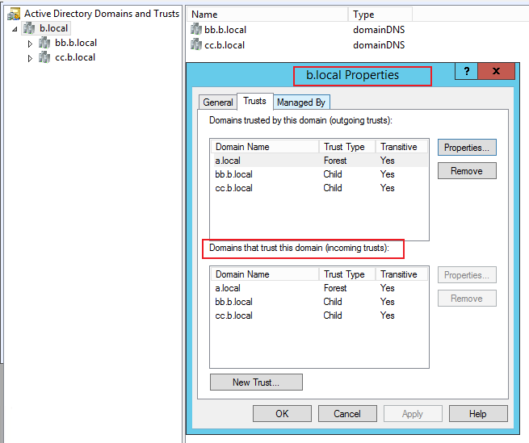Viewport: 529px width, 443px height.
Task: Click Forest trust type in incoming a.local row
Action: pos(335,288)
